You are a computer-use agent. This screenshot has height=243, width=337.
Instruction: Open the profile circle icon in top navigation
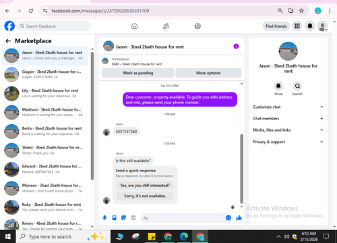tap(197, 26)
